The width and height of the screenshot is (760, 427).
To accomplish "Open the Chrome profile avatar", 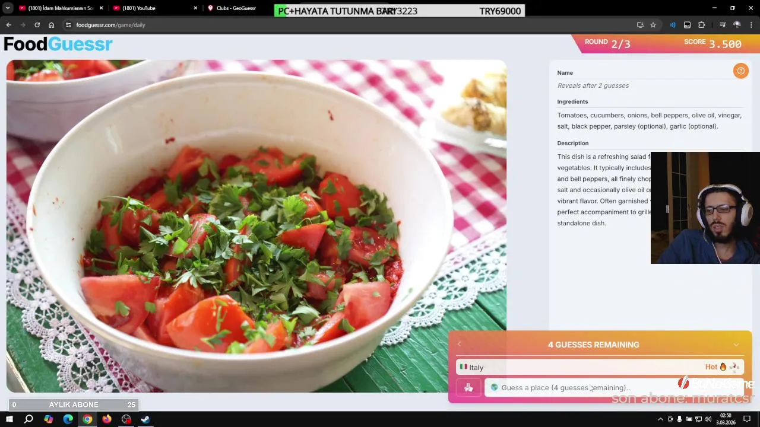I will (x=737, y=25).
